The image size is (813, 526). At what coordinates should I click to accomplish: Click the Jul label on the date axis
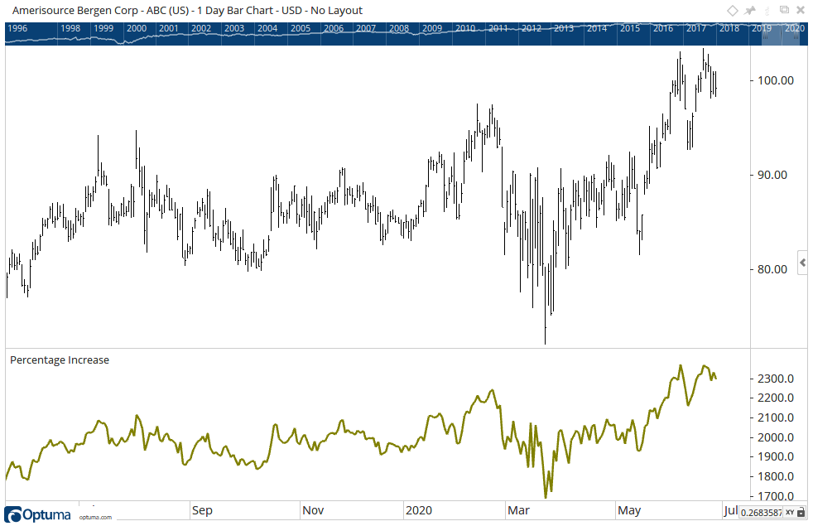pos(730,510)
